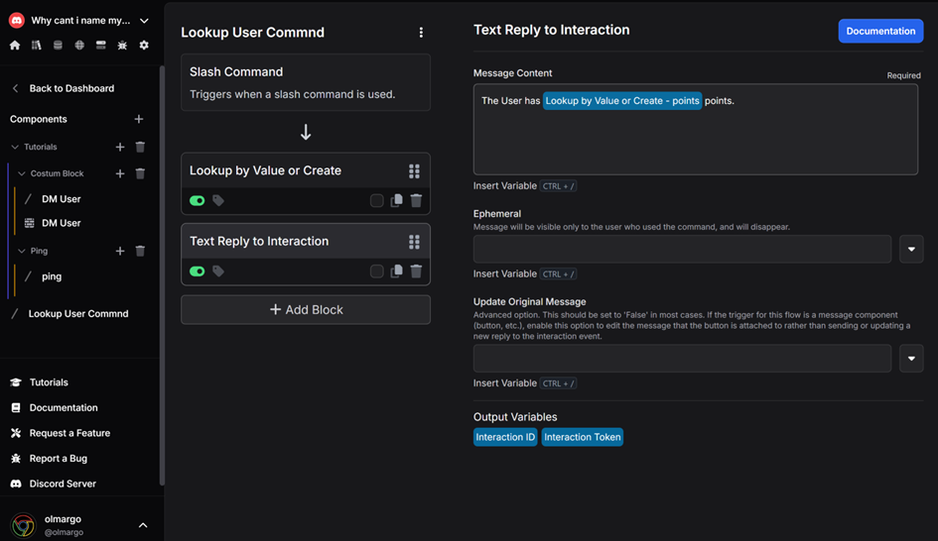Select the Interaction ID output variable

505,437
